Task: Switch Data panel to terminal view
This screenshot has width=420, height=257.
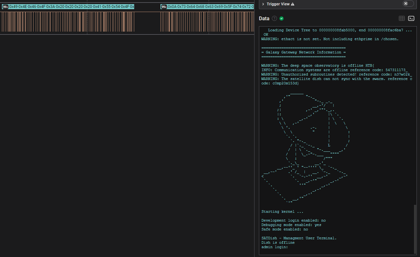Action: 411,18
